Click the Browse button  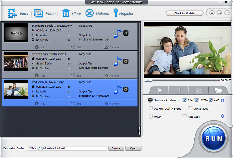tap(116, 148)
